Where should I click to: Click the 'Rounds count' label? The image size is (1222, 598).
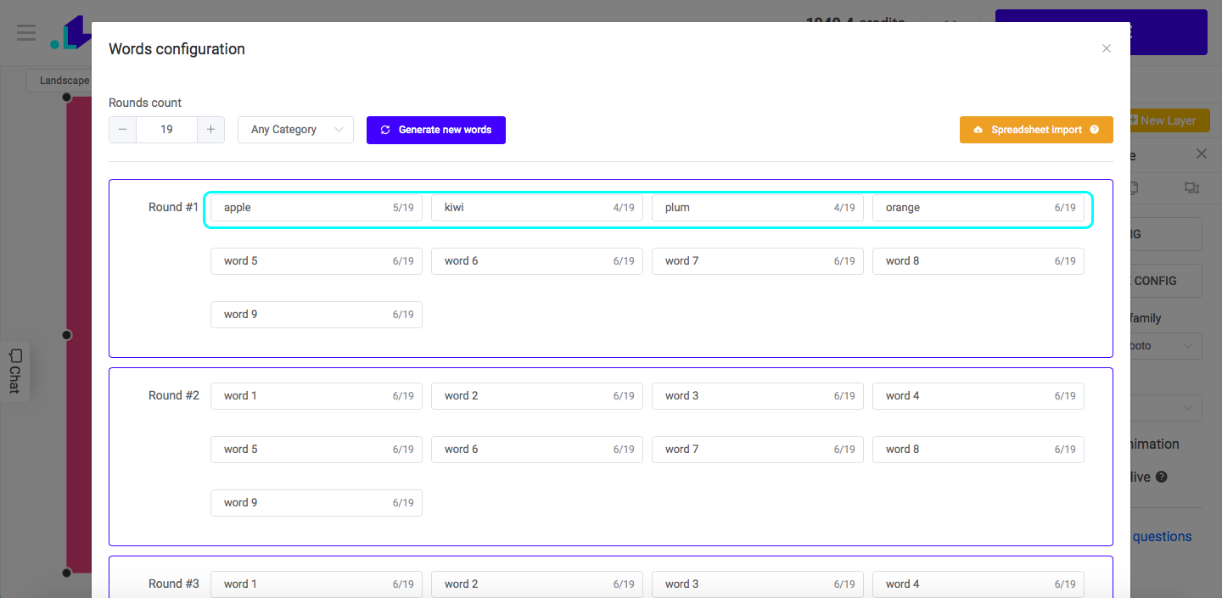(x=145, y=103)
